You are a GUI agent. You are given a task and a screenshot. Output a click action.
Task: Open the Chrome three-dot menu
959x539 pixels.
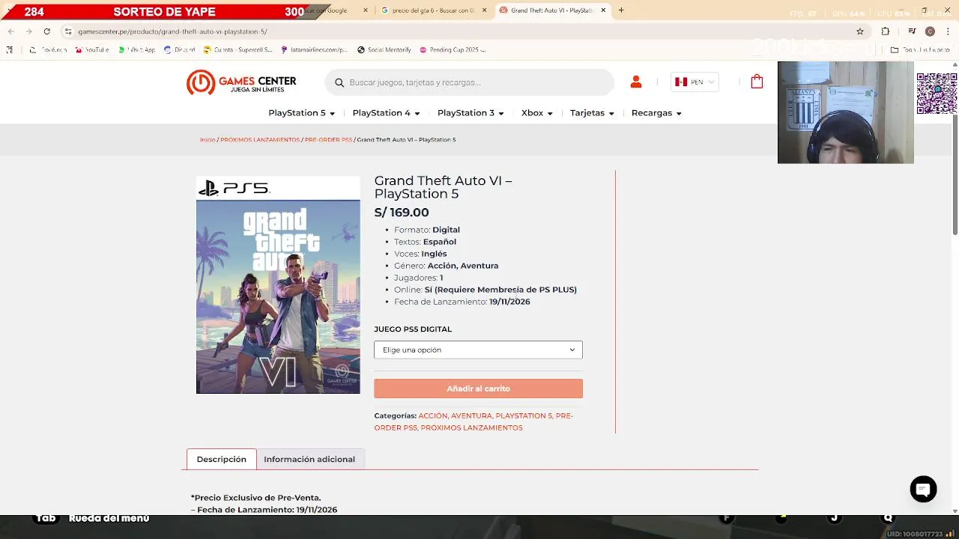(948, 31)
